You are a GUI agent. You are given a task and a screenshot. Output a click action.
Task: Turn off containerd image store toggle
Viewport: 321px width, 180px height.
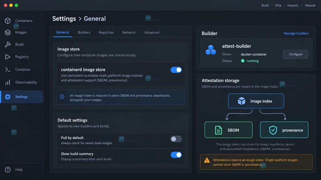pyautogui.click(x=176, y=70)
